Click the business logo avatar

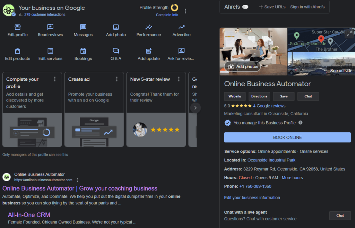tap(9, 10)
